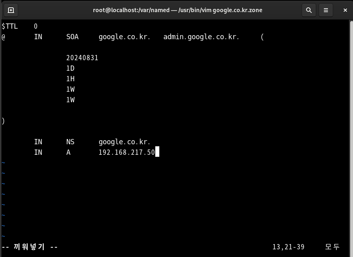Viewport: 353px width, 257px height.
Task: Click the 1D refresh value
Action: click(70, 68)
